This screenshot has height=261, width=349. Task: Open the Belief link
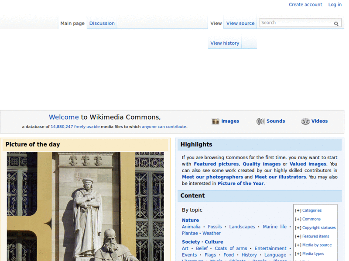[x=202, y=248]
